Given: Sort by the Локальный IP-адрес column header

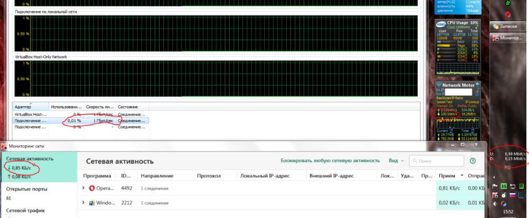Looking at the screenshot, I should coord(265,176).
